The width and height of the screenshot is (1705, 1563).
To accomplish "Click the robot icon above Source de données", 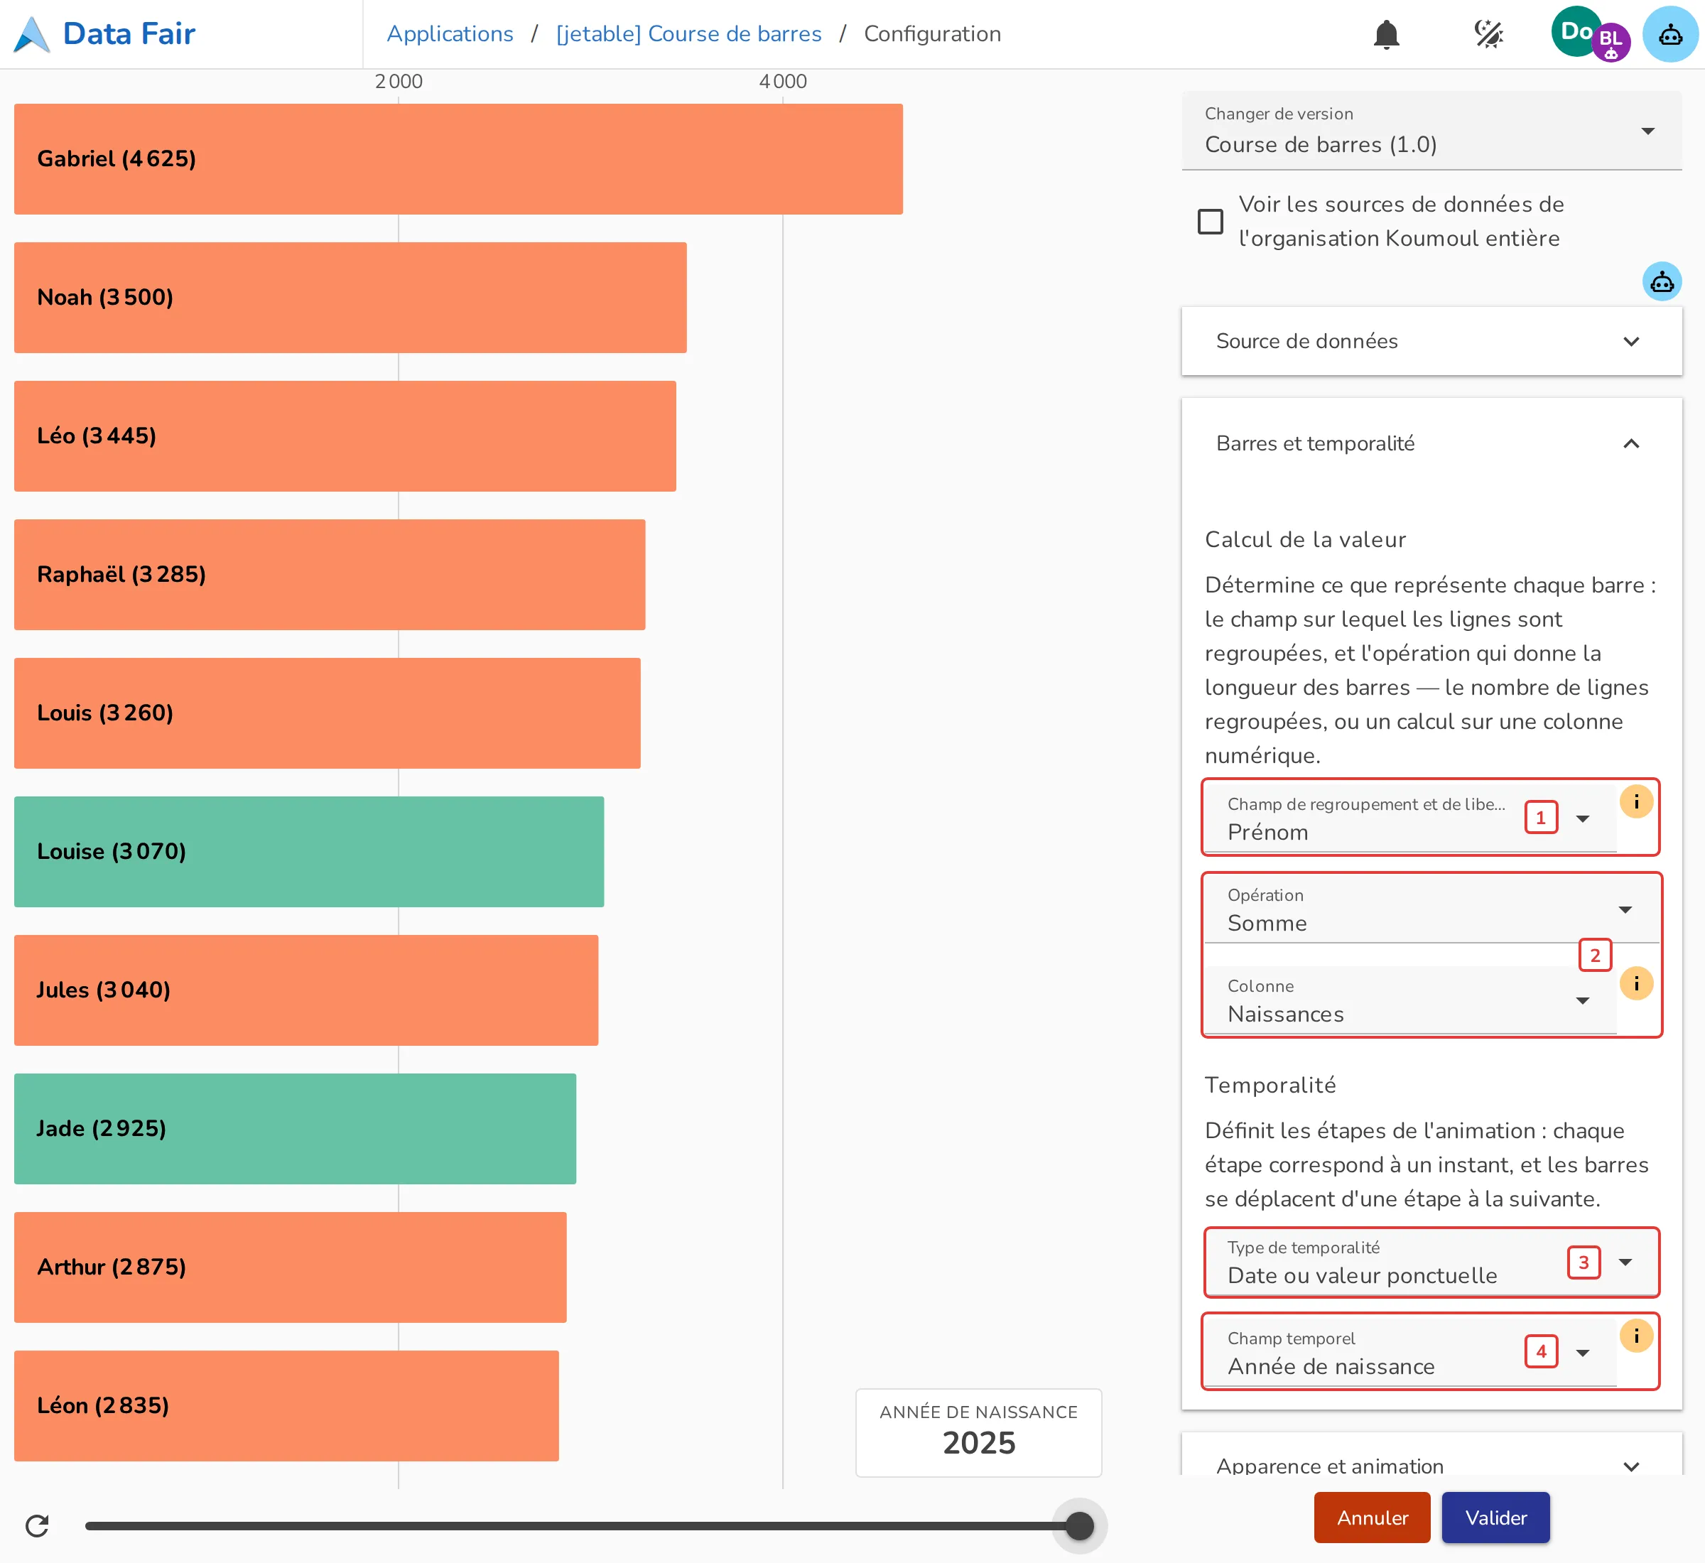I will click(1662, 281).
